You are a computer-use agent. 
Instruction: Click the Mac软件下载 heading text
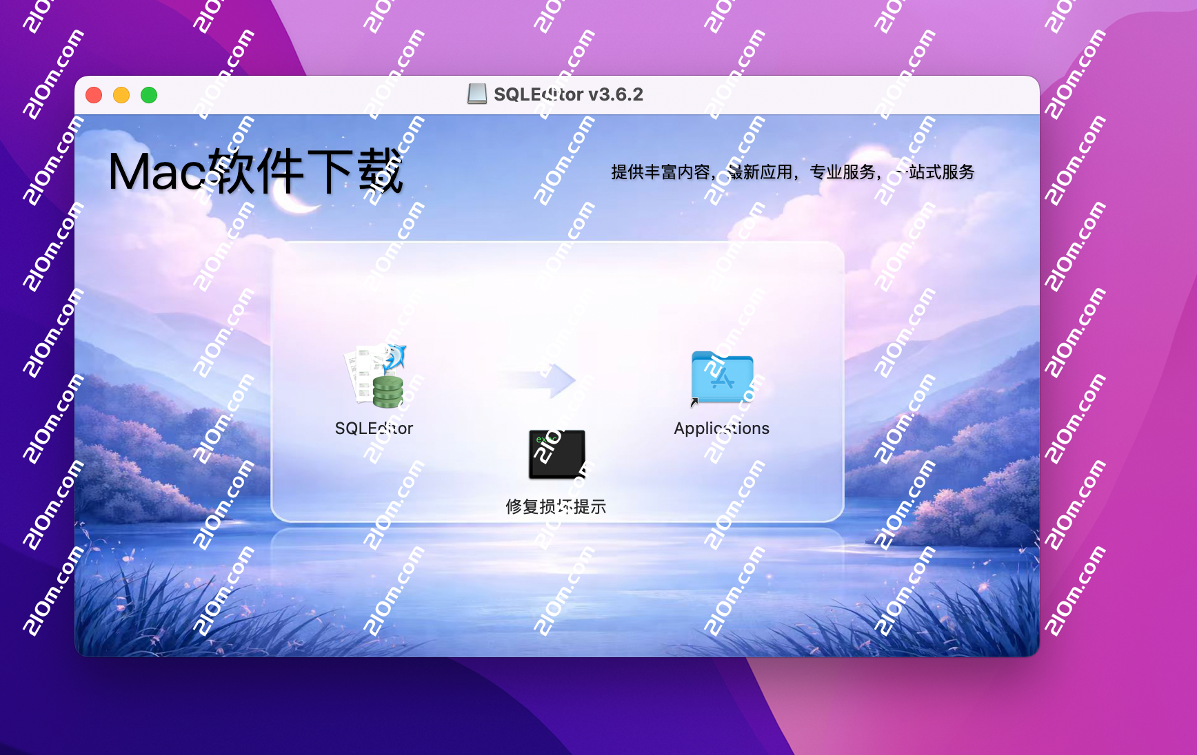coord(255,172)
